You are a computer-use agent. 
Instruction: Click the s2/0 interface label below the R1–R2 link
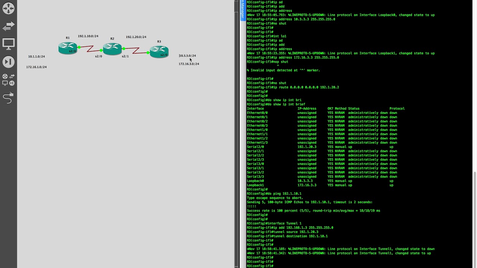point(98,56)
